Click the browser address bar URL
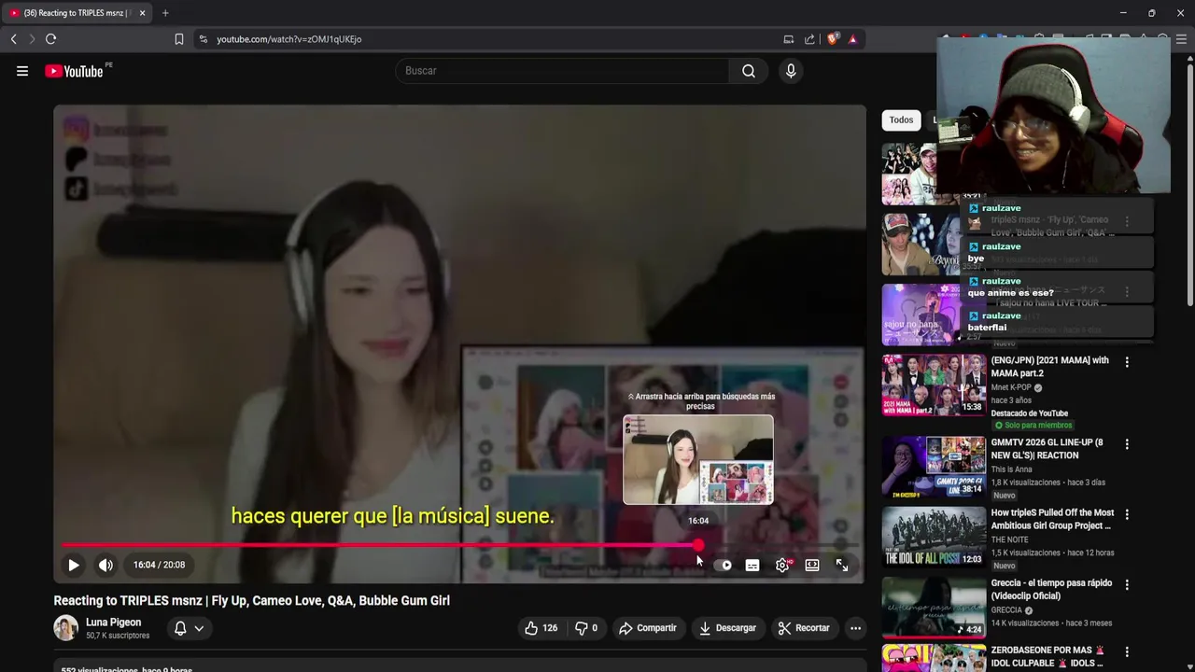This screenshot has height=672, width=1195. click(289, 39)
